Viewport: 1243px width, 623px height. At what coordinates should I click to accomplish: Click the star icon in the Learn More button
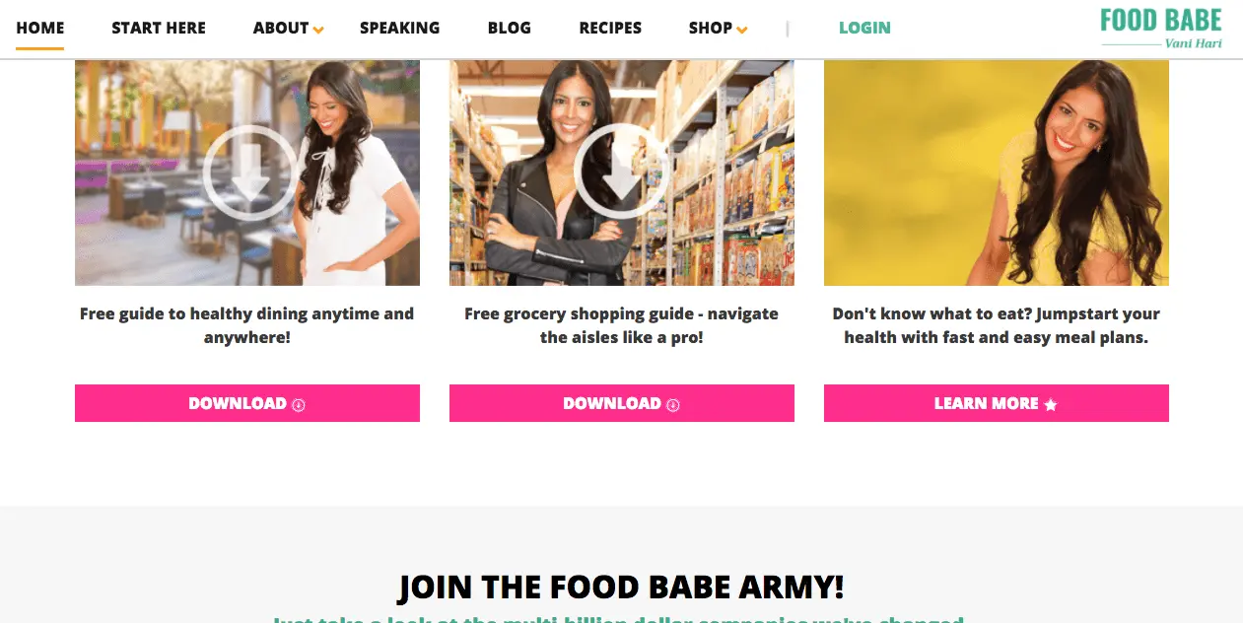tap(1051, 404)
